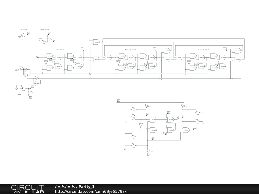
Task: Toggle the SW9 power-on reset switch
Action: coord(44,41)
